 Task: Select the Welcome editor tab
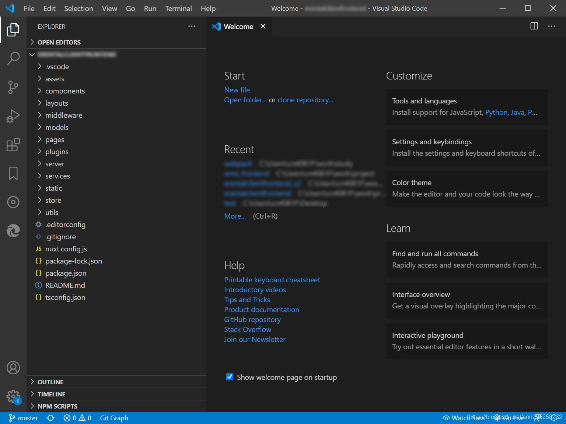click(x=239, y=26)
